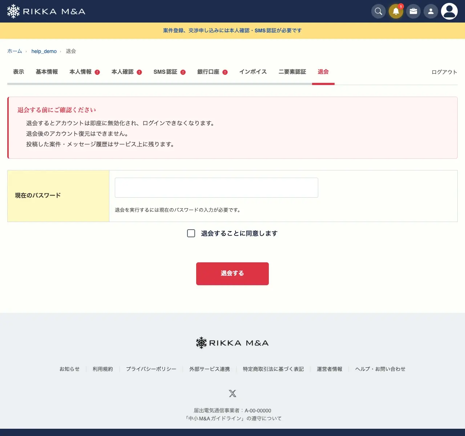Go to ホーム breadcrumb link
Viewport: 465px width, 436px height.
pyautogui.click(x=15, y=51)
